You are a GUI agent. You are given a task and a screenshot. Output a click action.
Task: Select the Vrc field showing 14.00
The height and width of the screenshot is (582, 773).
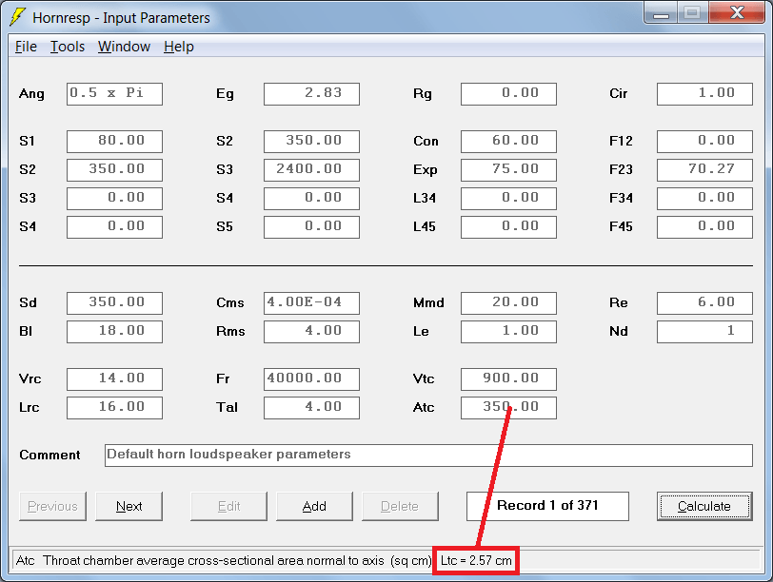pos(114,379)
